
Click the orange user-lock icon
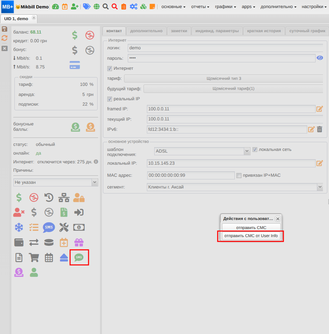pos(79,198)
